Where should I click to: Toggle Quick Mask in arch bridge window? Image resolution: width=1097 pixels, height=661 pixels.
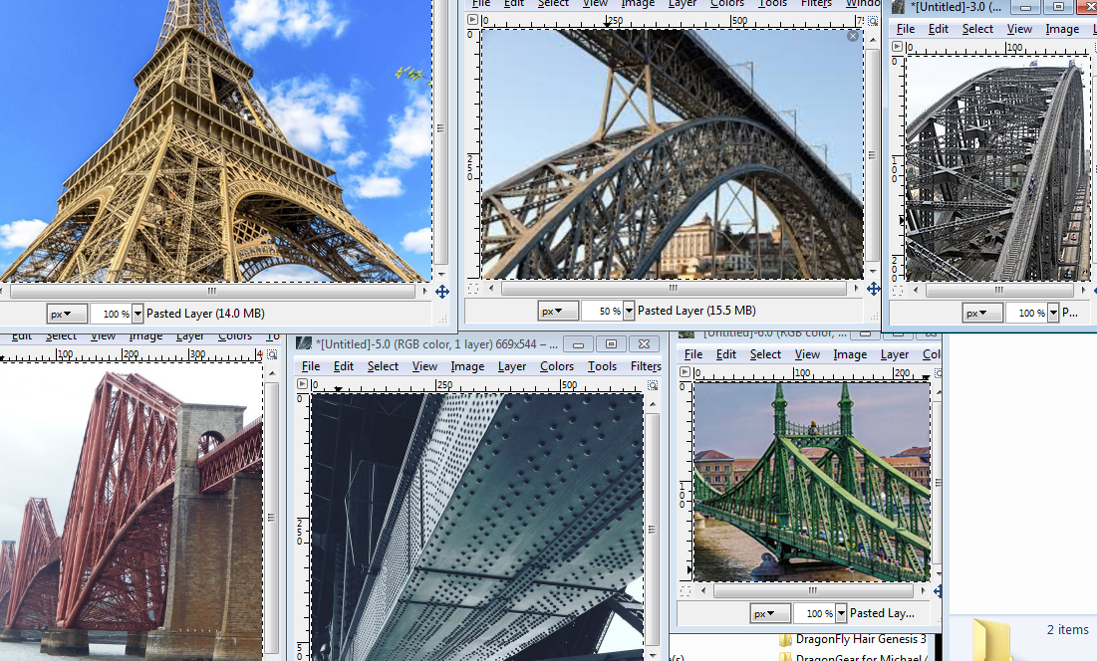473,288
